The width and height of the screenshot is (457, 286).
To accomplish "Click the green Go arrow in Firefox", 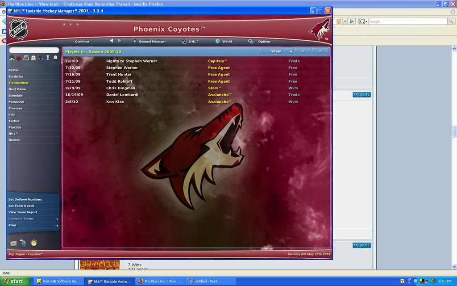I will 352,21.
